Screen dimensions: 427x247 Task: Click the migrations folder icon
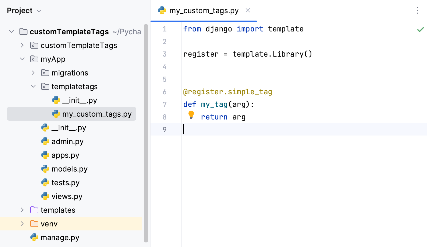(x=45, y=73)
